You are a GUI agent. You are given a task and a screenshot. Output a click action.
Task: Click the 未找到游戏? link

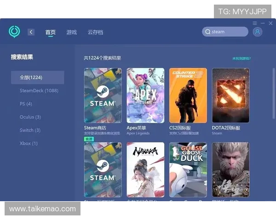tap(241, 59)
